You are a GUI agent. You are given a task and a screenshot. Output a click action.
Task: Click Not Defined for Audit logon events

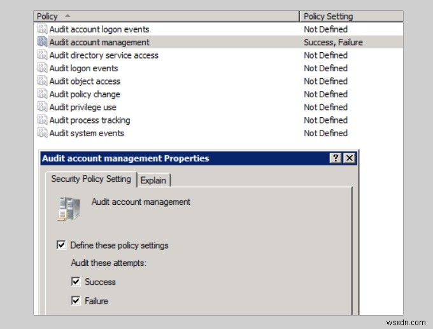point(325,68)
